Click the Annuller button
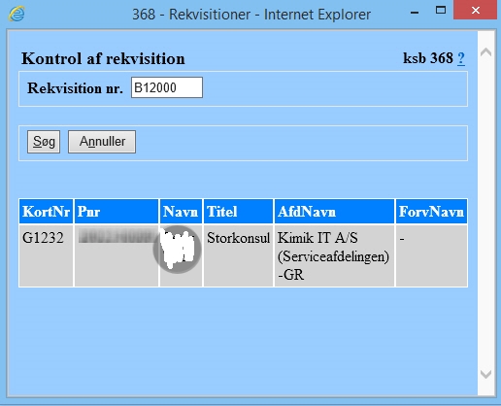This screenshot has height=406, width=501. click(x=102, y=142)
